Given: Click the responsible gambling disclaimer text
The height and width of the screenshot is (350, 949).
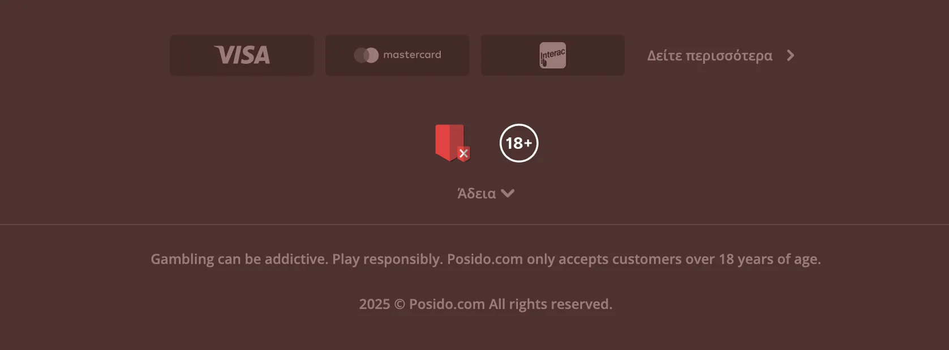Looking at the screenshot, I should coord(486,259).
